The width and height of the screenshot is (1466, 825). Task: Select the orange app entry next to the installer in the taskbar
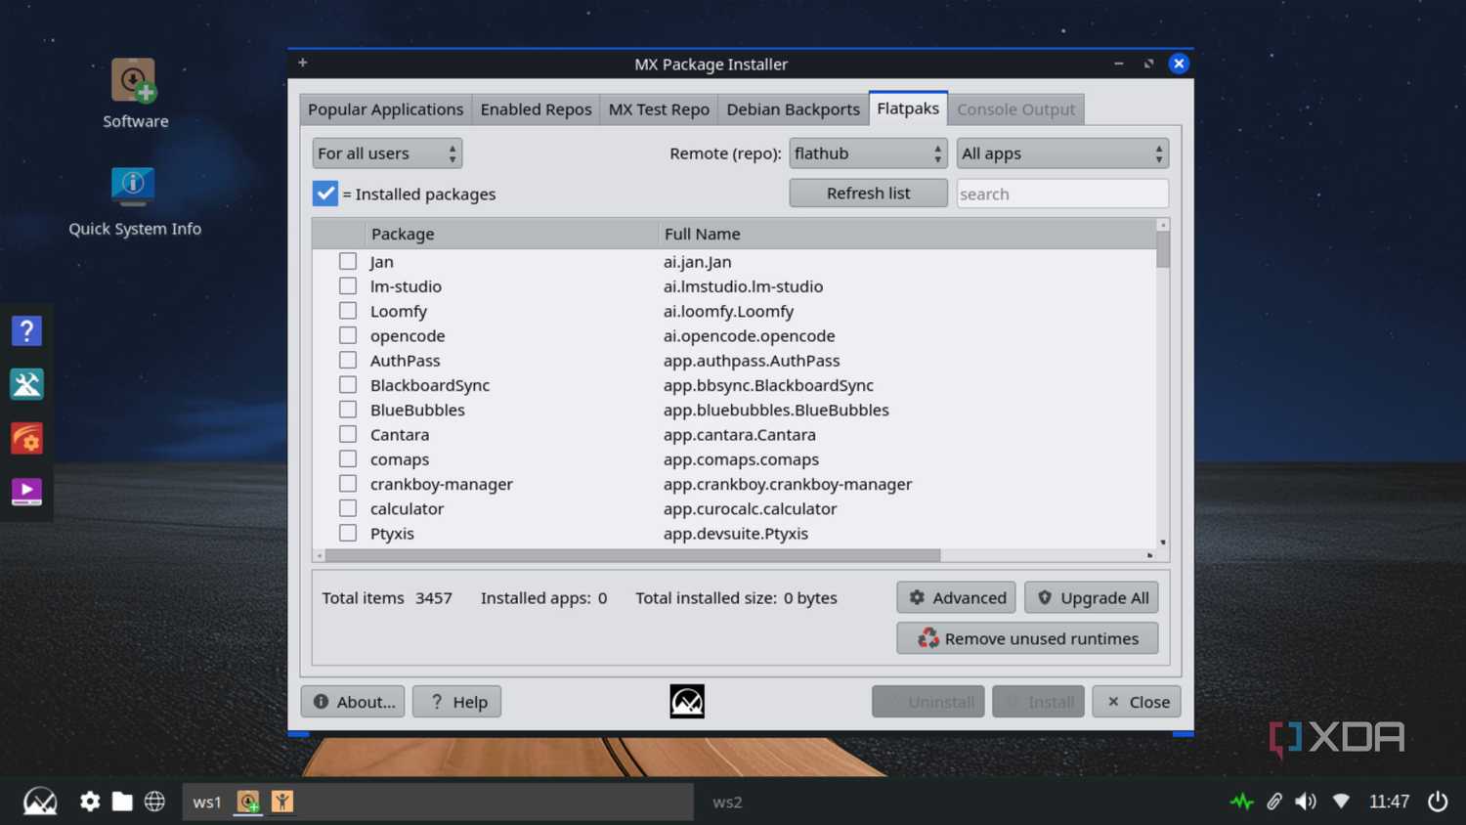[282, 802]
